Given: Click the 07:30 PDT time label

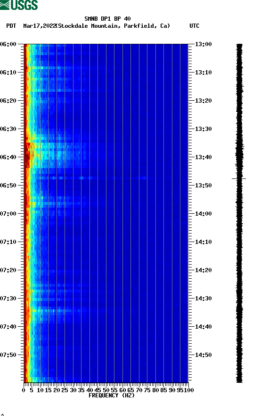Looking at the screenshot, I should (x=8, y=299).
